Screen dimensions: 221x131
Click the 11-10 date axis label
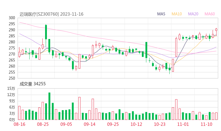pos(206,124)
